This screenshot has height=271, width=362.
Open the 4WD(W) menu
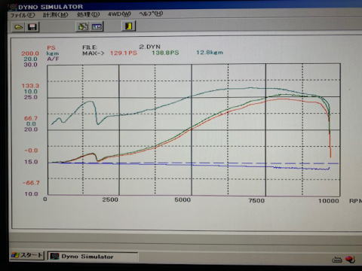(119, 14)
